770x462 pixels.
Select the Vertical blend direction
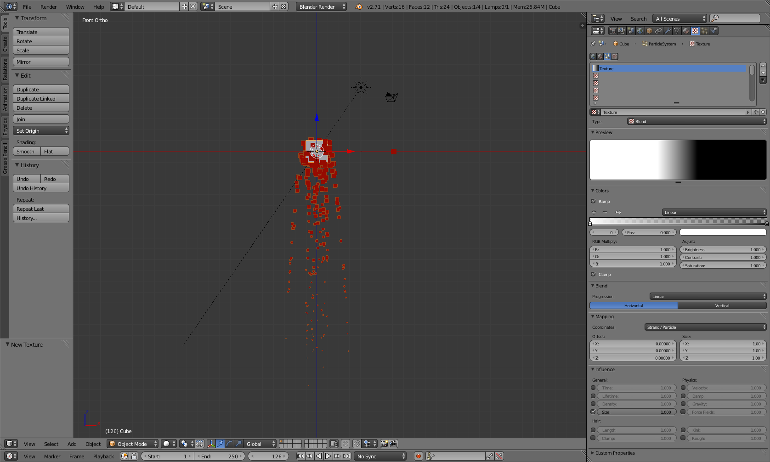point(722,305)
